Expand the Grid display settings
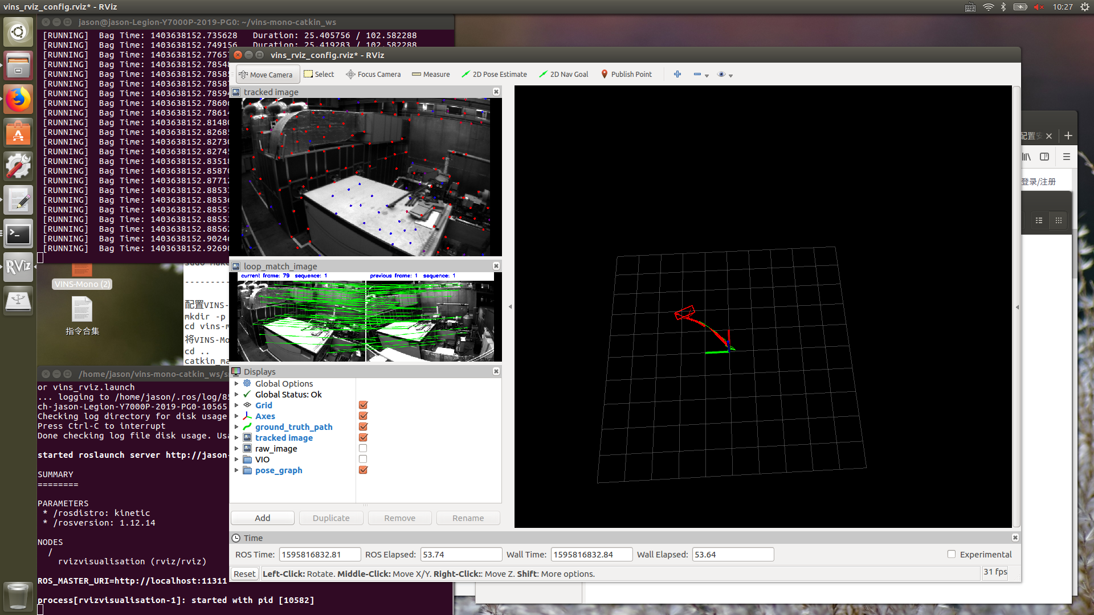Viewport: 1094px width, 615px height. coord(235,405)
